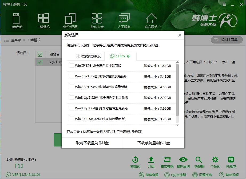This screenshot has width=246, height=179.
Task: Click 返回主菜单 to return to main menu
Action: click(x=227, y=40)
